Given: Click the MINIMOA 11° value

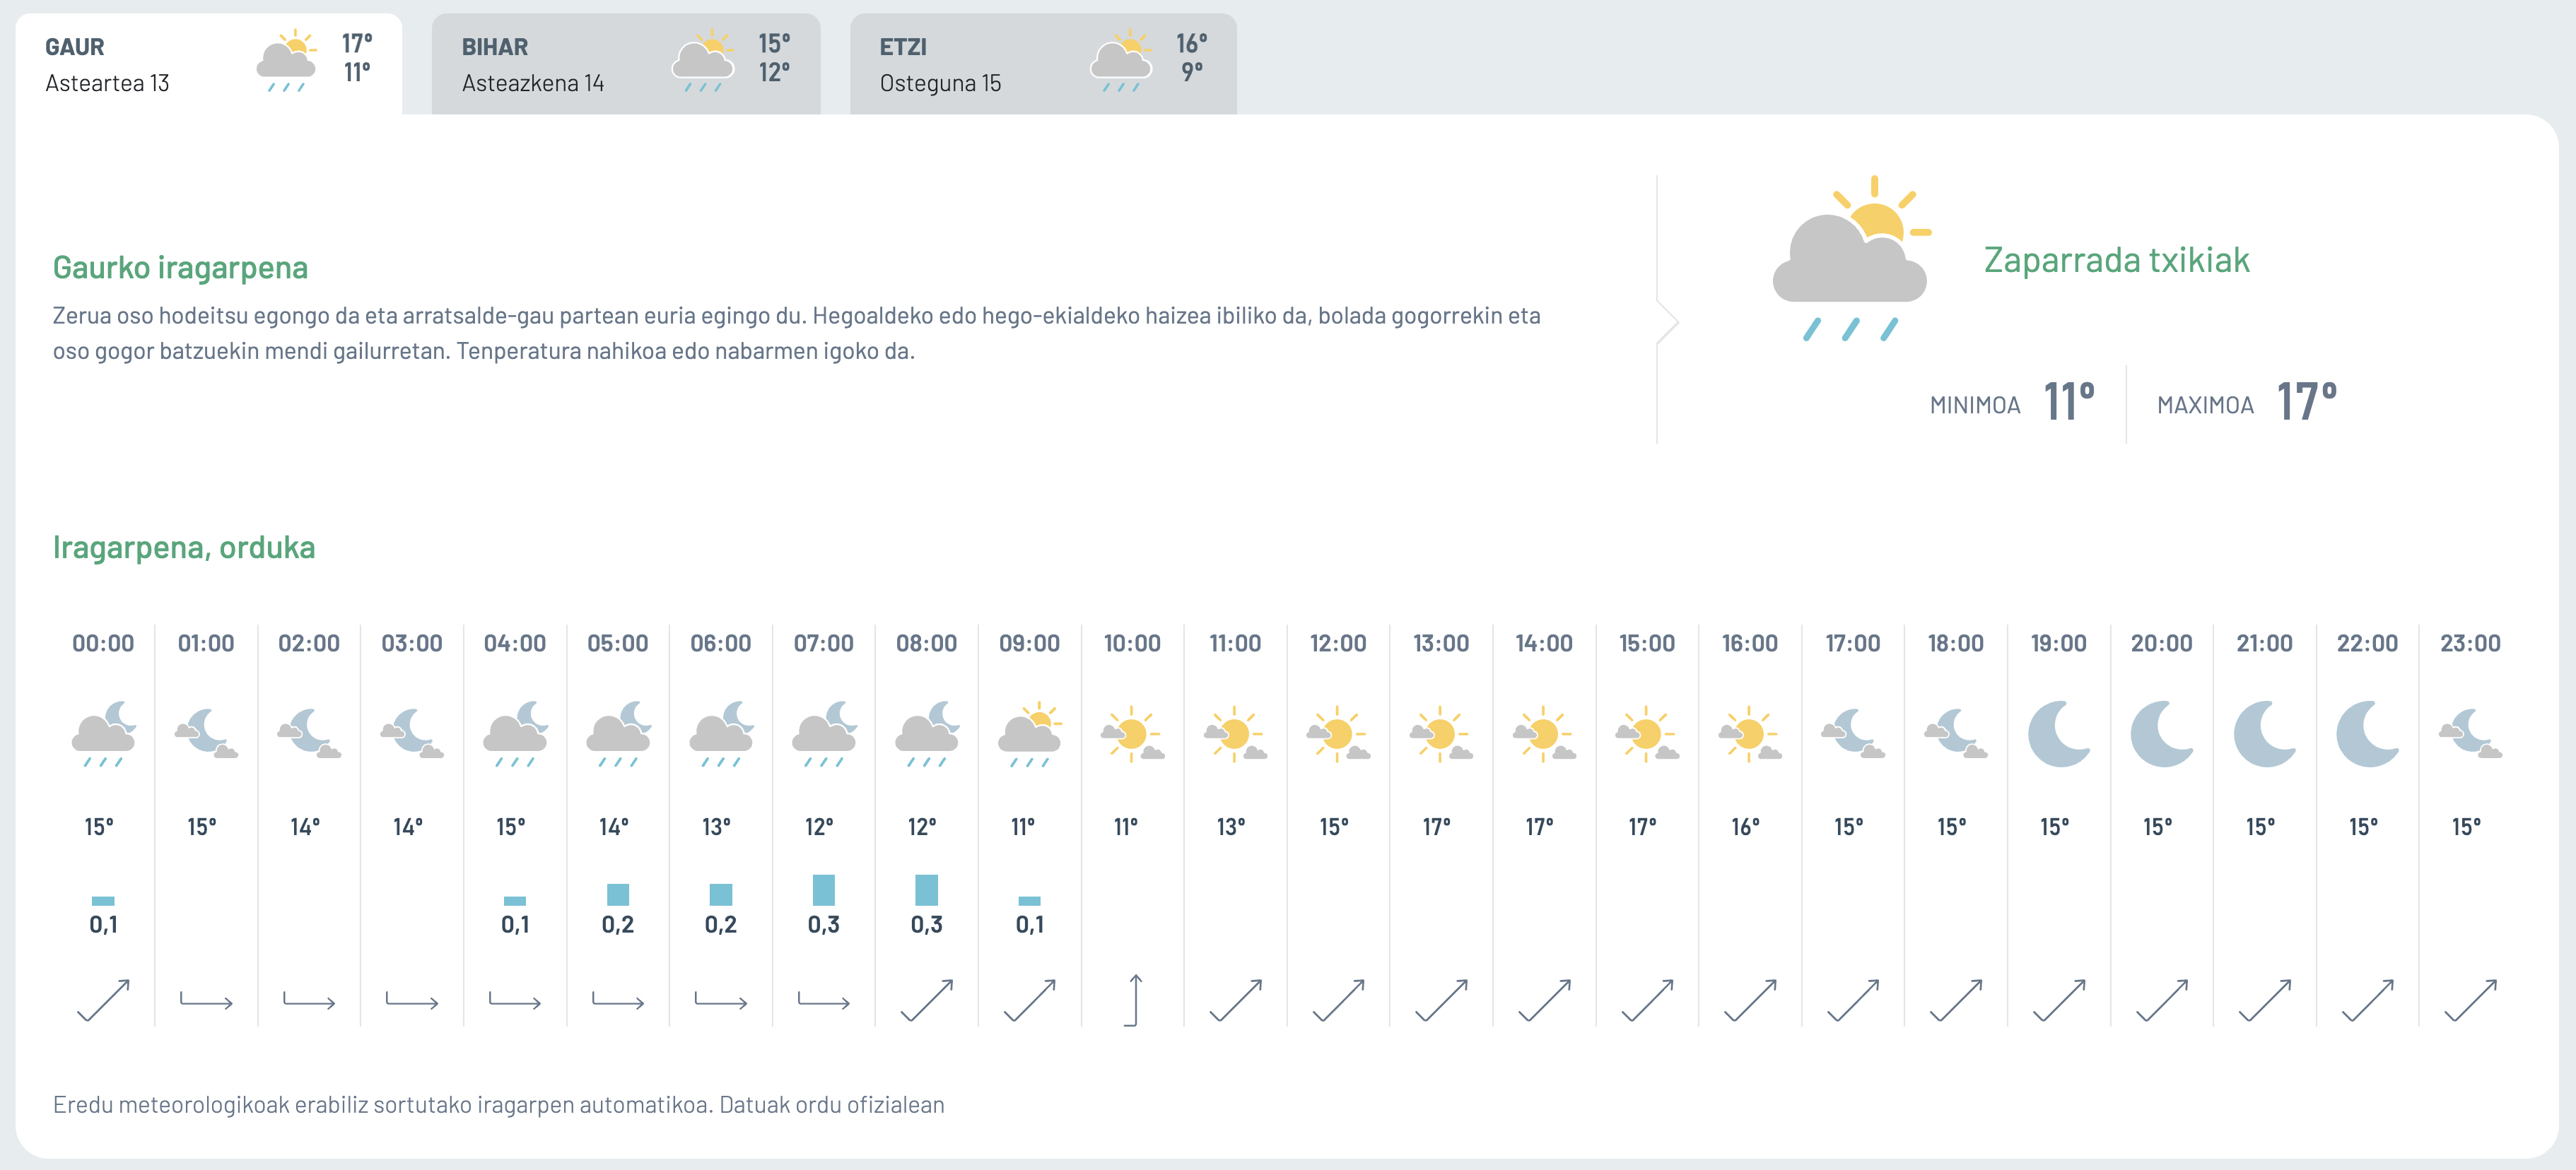Looking at the screenshot, I should [2069, 401].
